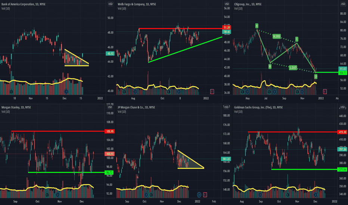Open USD currency selector on Goldman Sachs chart
The width and height of the screenshot is (348, 205).
coord(343,107)
